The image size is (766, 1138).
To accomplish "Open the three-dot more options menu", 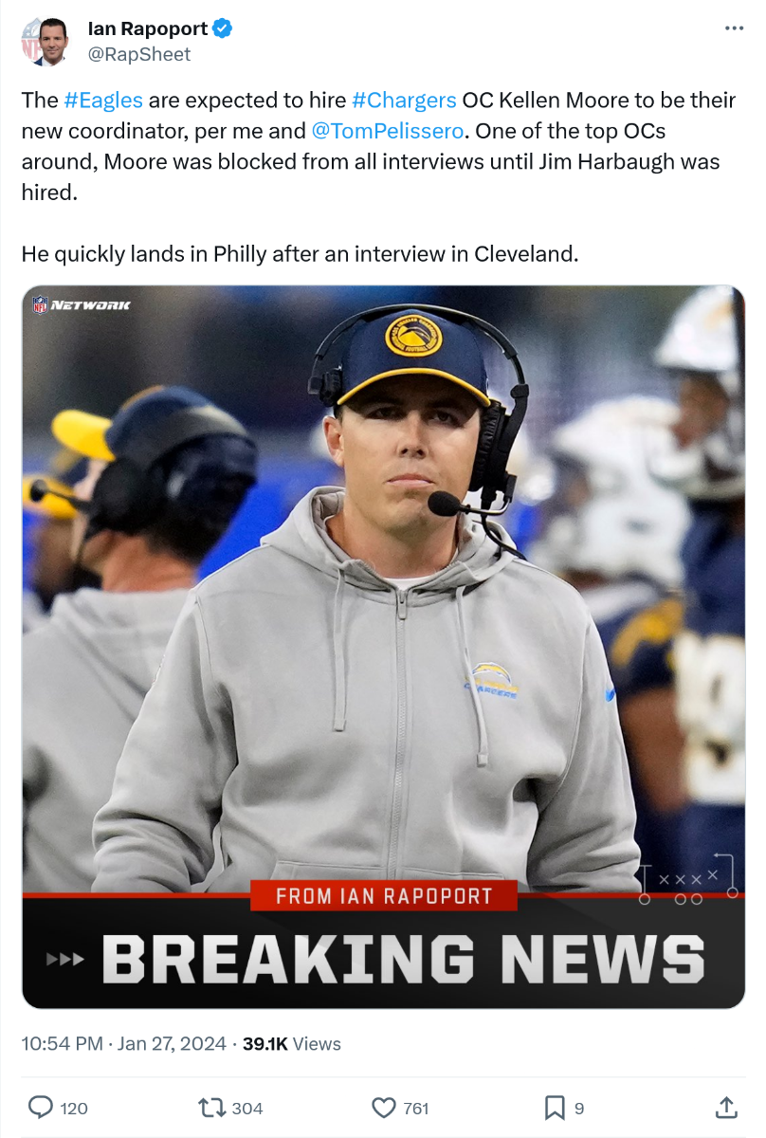I will tap(734, 28).
